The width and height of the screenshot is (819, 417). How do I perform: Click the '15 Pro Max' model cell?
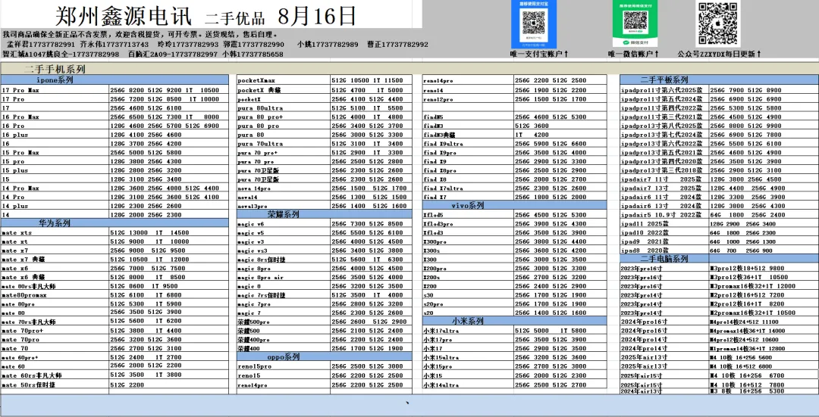click(x=55, y=152)
